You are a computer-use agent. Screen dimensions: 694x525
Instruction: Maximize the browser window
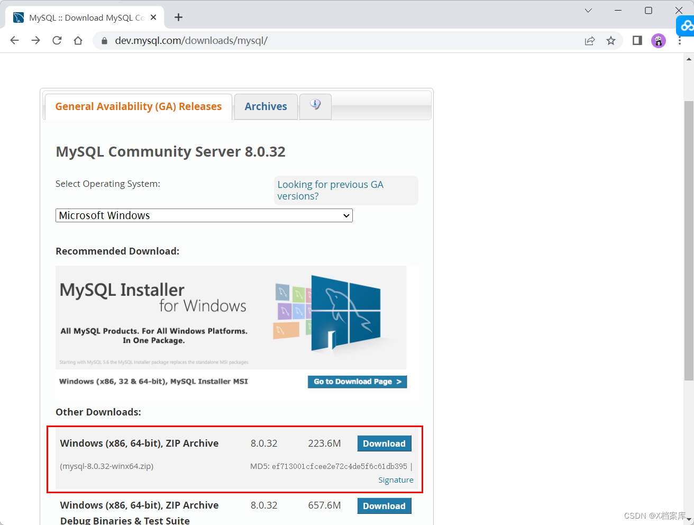[649, 11]
